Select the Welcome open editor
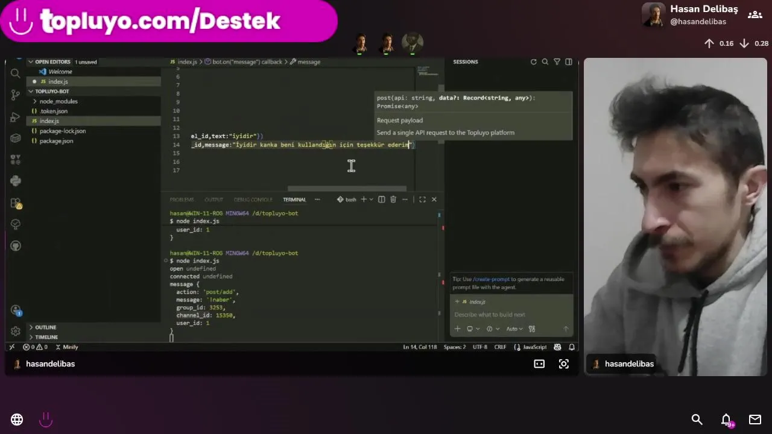772x434 pixels. coord(60,72)
